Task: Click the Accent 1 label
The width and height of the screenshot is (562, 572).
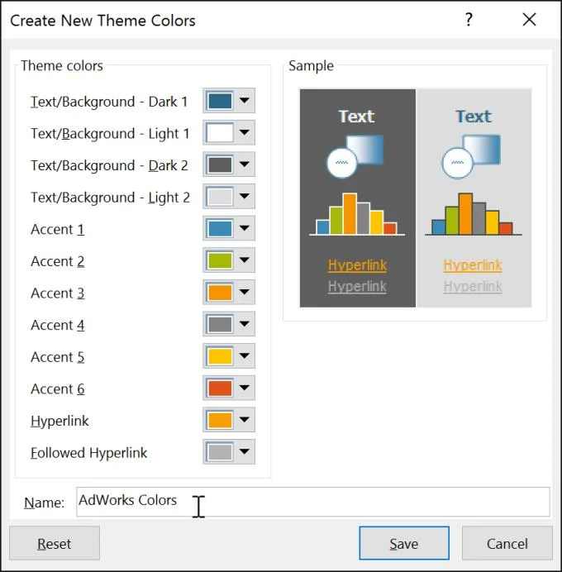Action: point(58,230)
